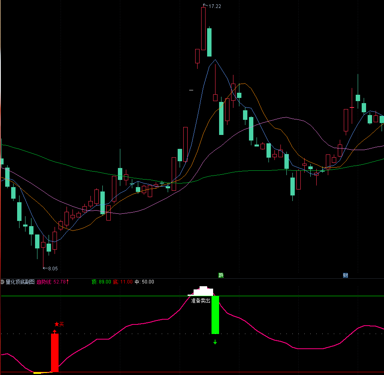This screenshot has width=384, height=375.
Task: Click the green '跌' event marker
Action: pyautogui.click(x=221, y=275)
